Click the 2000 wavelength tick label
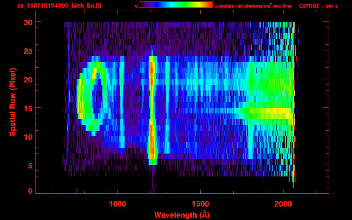This screenshot has height=220, width=352. click(283, 204)
